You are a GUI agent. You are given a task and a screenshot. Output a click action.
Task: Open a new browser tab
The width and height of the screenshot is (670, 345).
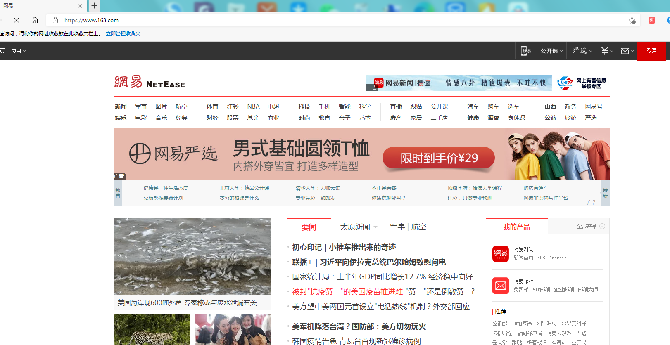click(95, 6)
